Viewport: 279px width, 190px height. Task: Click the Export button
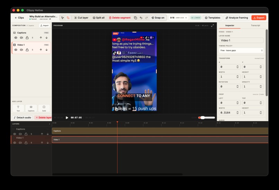click(x=259, y=18)
